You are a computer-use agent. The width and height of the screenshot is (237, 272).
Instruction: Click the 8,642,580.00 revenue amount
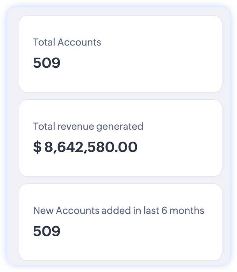(91, 147)
